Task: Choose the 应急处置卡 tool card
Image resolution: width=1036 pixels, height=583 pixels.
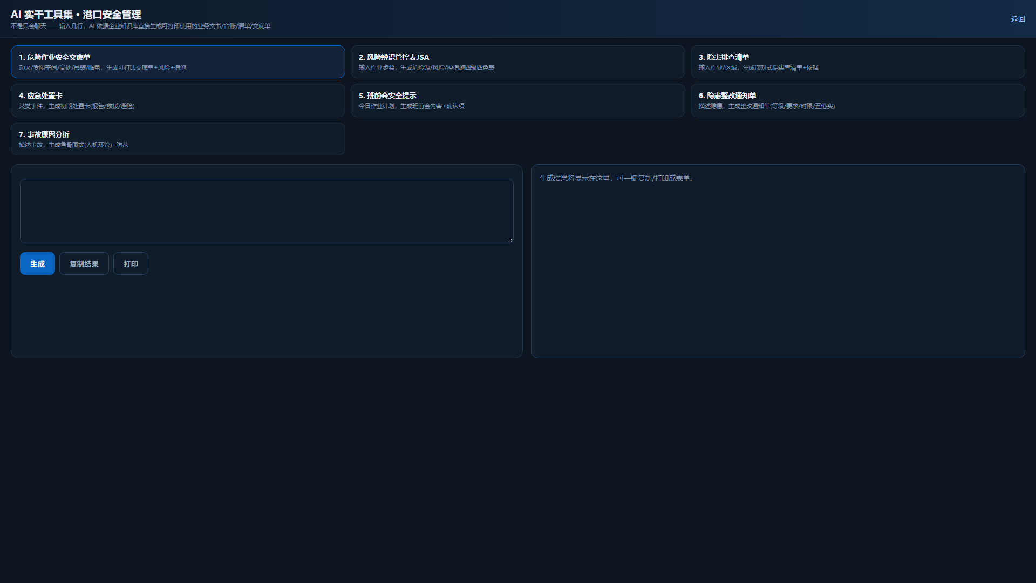Action: [178, 100]
